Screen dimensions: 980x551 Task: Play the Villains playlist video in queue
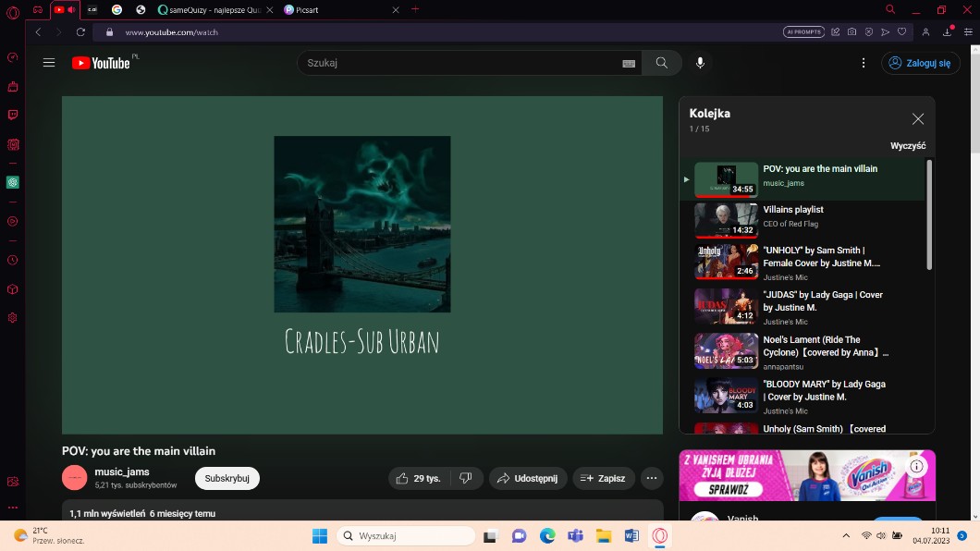tap(792, 210)
